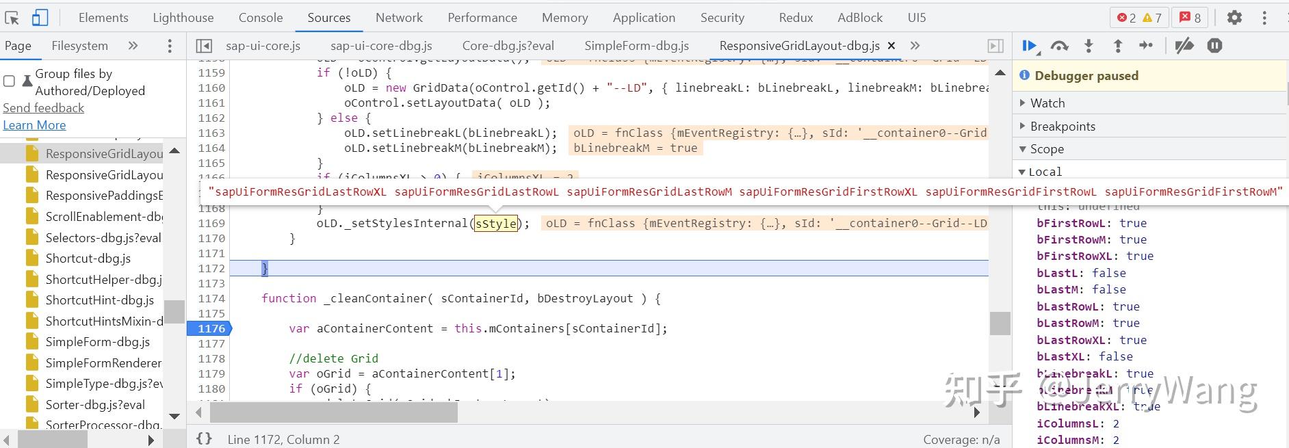Step out of current function

tap(1118, 46)
